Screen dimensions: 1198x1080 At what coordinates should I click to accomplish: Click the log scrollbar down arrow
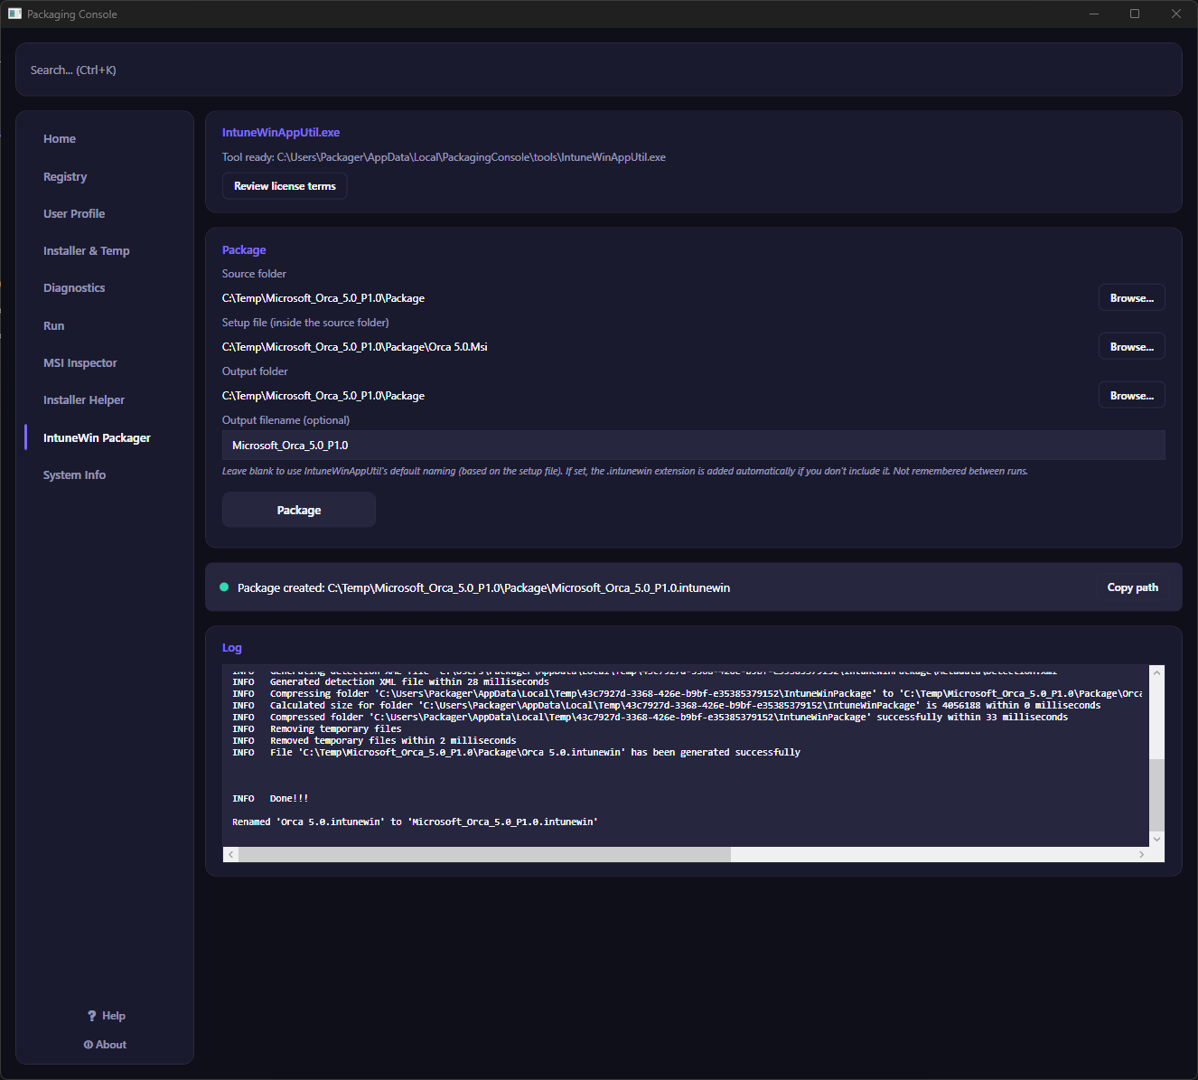pos(1156,839)
